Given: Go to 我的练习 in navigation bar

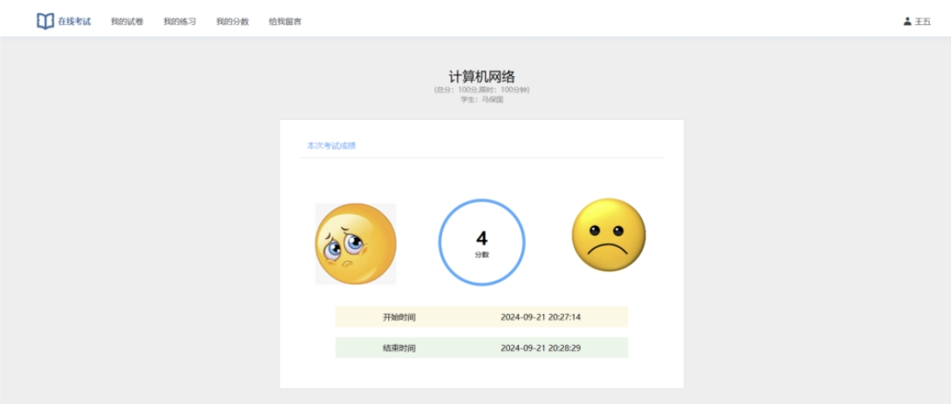Looking at the screenshot, I should [180, 21].
